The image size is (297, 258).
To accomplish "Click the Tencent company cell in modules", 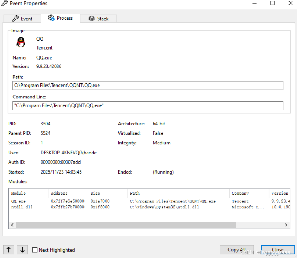I will pos(240,201).
